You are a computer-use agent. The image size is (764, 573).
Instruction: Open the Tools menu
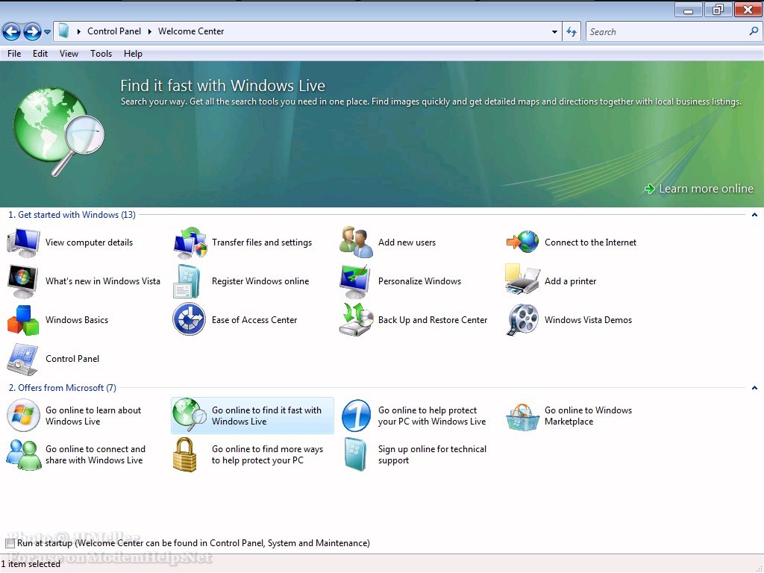101,54
